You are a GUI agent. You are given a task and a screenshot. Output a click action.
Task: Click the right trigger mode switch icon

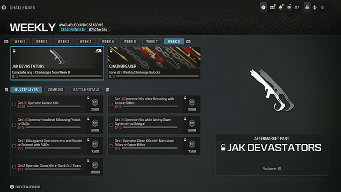(107, 89)
